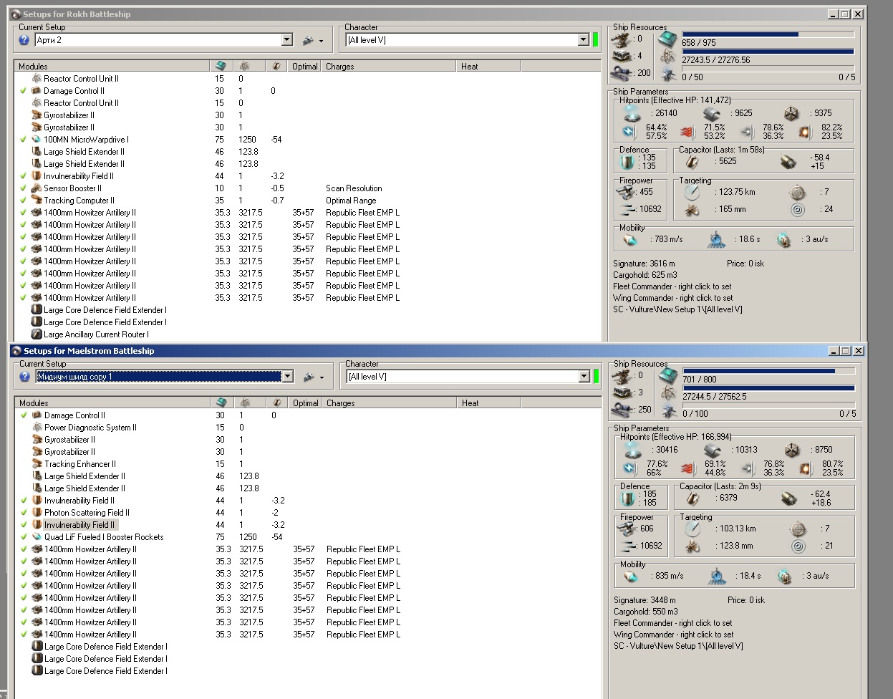Image resolution: width=893 pixels, height=699 pixels.
Task: Toggle the highlighted Invulnerability Field II in Maelstrom
Action: coord(24,525)
